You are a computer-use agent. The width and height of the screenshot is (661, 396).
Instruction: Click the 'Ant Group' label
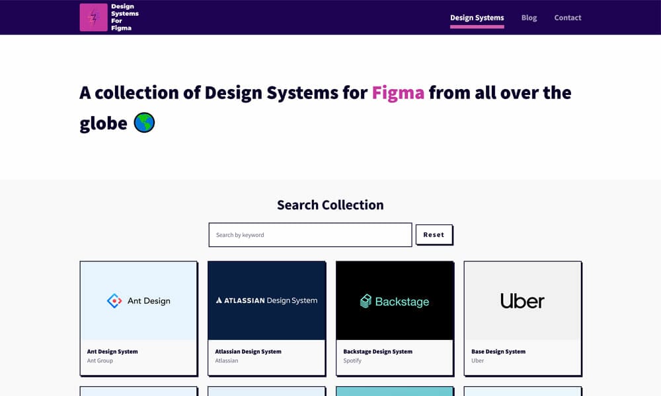(x=100, y=360)
